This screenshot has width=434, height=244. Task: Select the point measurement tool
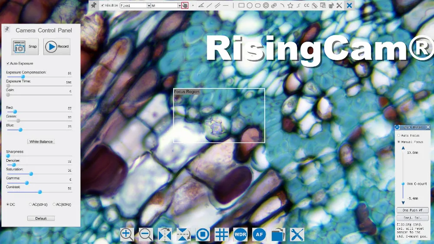point(193,5)
